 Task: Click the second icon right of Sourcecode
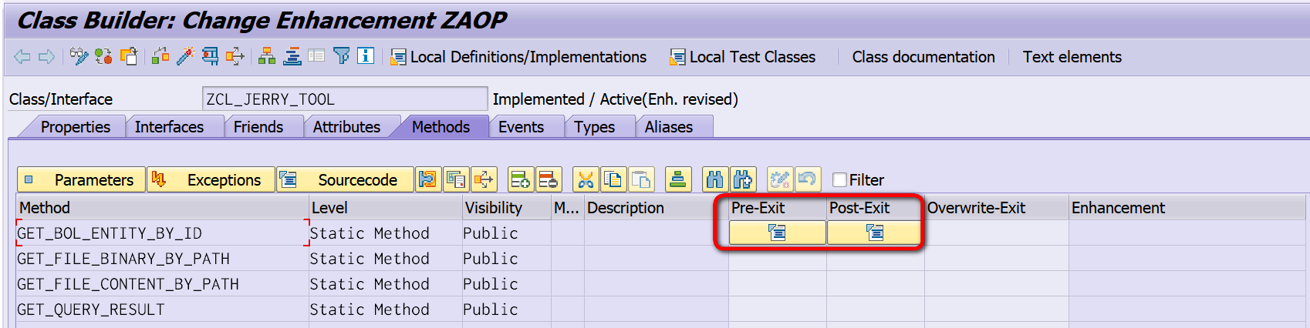[x=455, y=180]
